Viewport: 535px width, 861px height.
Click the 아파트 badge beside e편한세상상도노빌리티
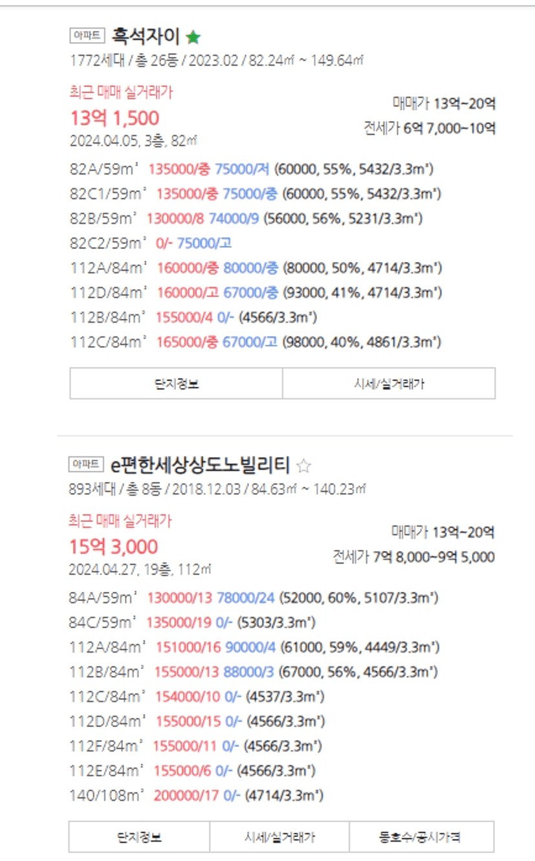point(86,464)
